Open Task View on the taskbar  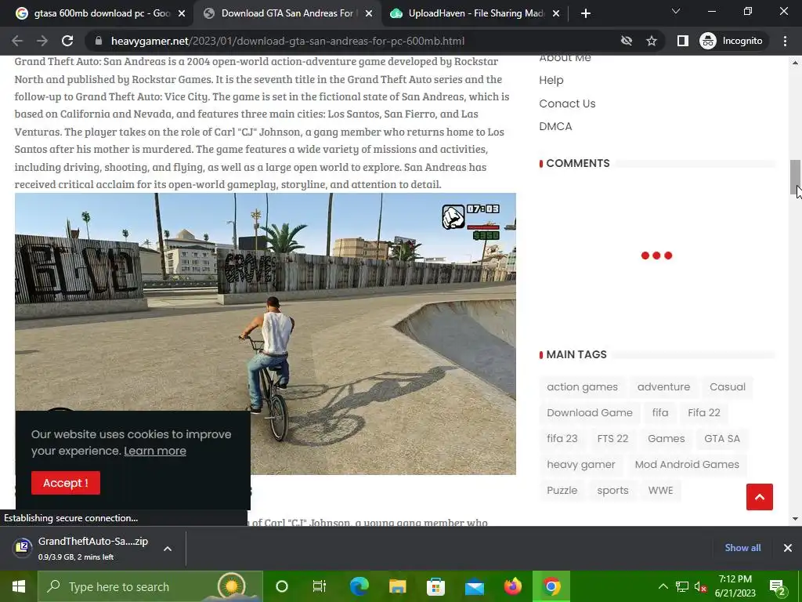point(320,586)
